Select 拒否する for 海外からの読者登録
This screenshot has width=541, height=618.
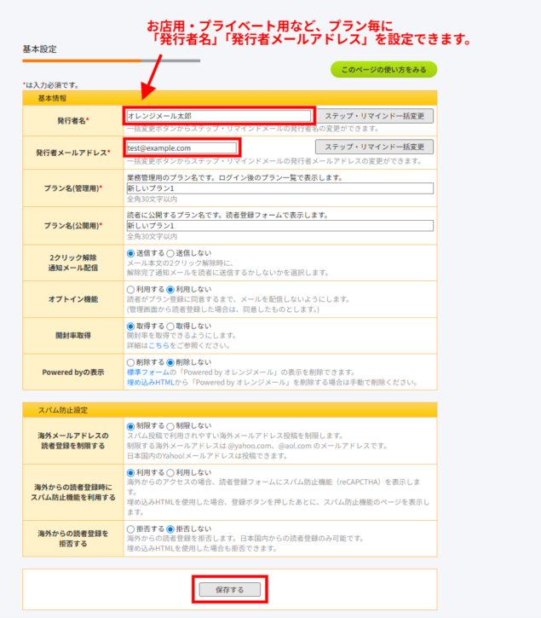(130, 528)
